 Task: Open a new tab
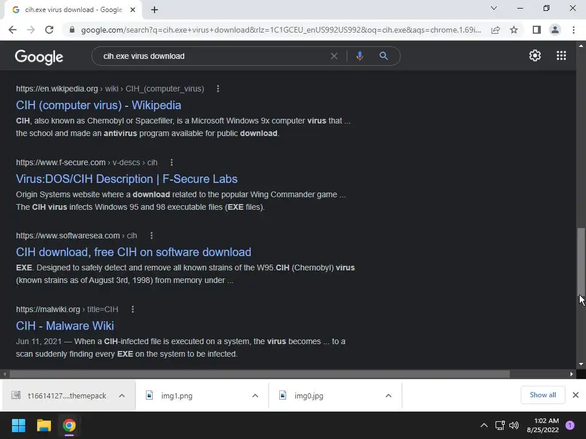pos(155,10)
